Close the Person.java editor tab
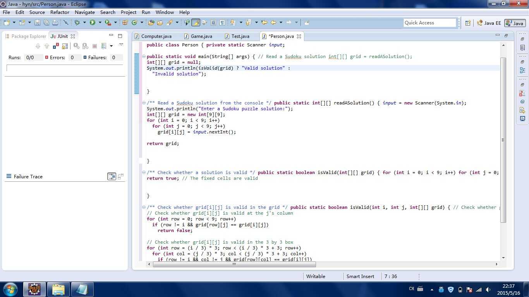This screenshot has height=297, width=529. (299, 36)
